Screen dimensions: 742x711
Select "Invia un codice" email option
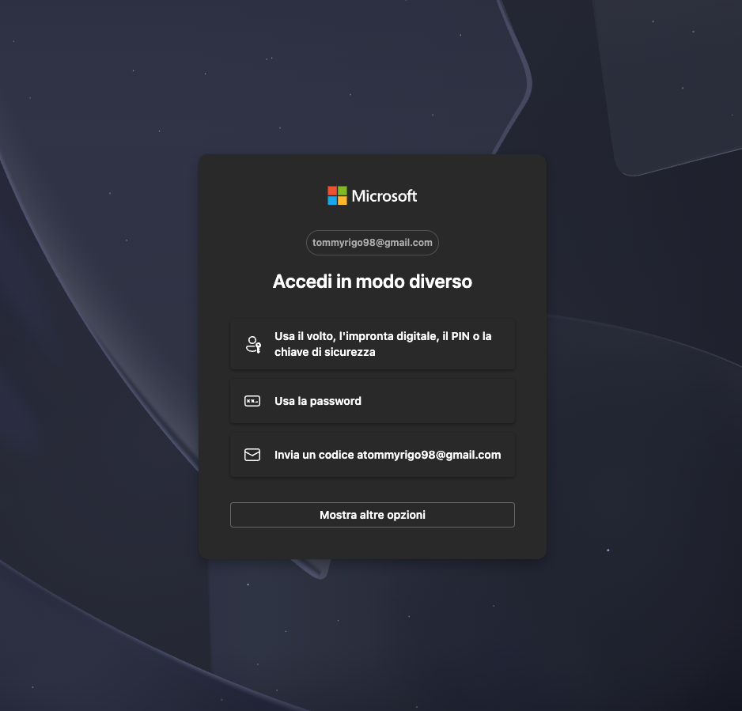pos(373,455)
